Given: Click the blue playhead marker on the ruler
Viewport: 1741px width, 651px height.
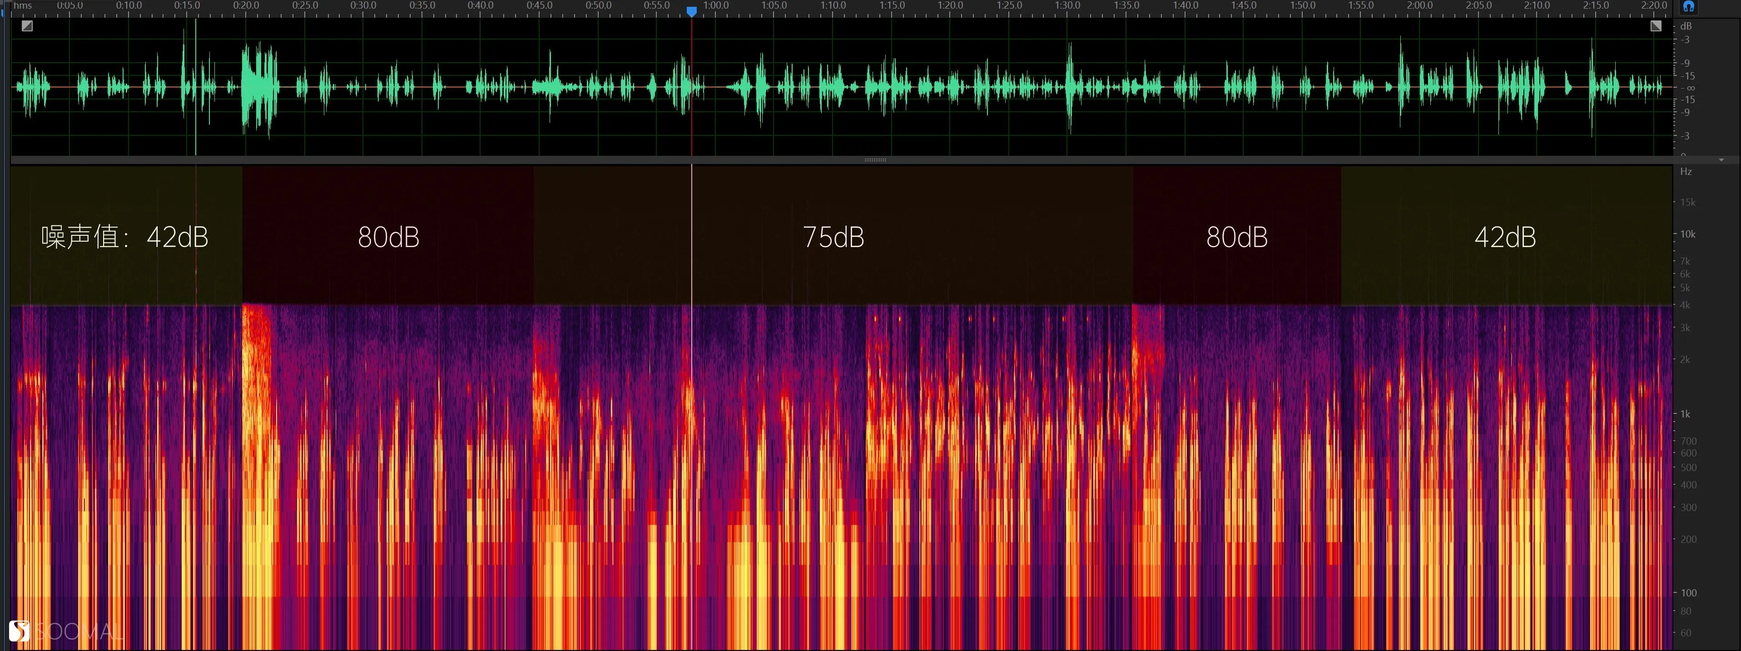Looking at the screenshot, I should tap(691, 11).
